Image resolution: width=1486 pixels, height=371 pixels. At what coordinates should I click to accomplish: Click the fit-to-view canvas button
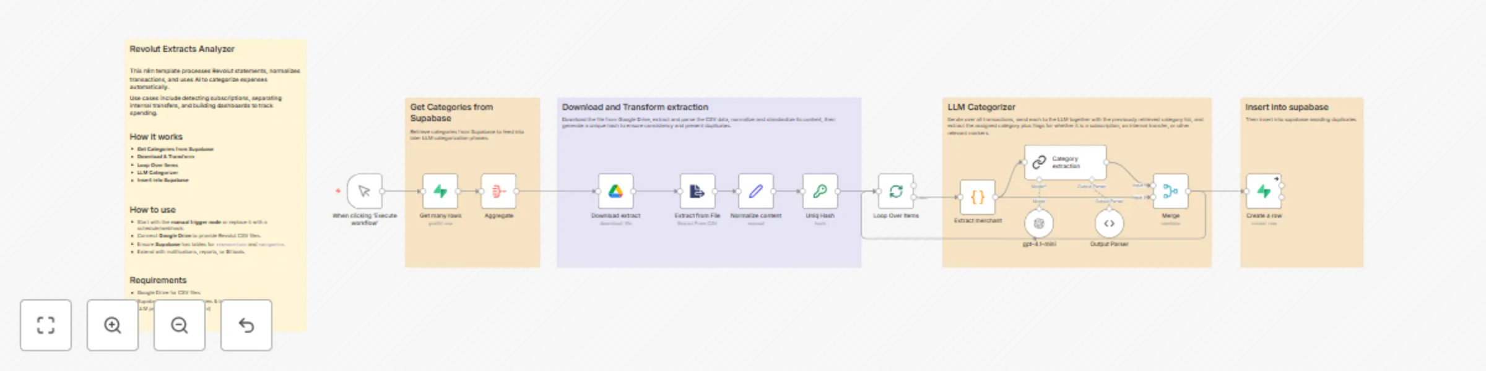coord(46,325)
